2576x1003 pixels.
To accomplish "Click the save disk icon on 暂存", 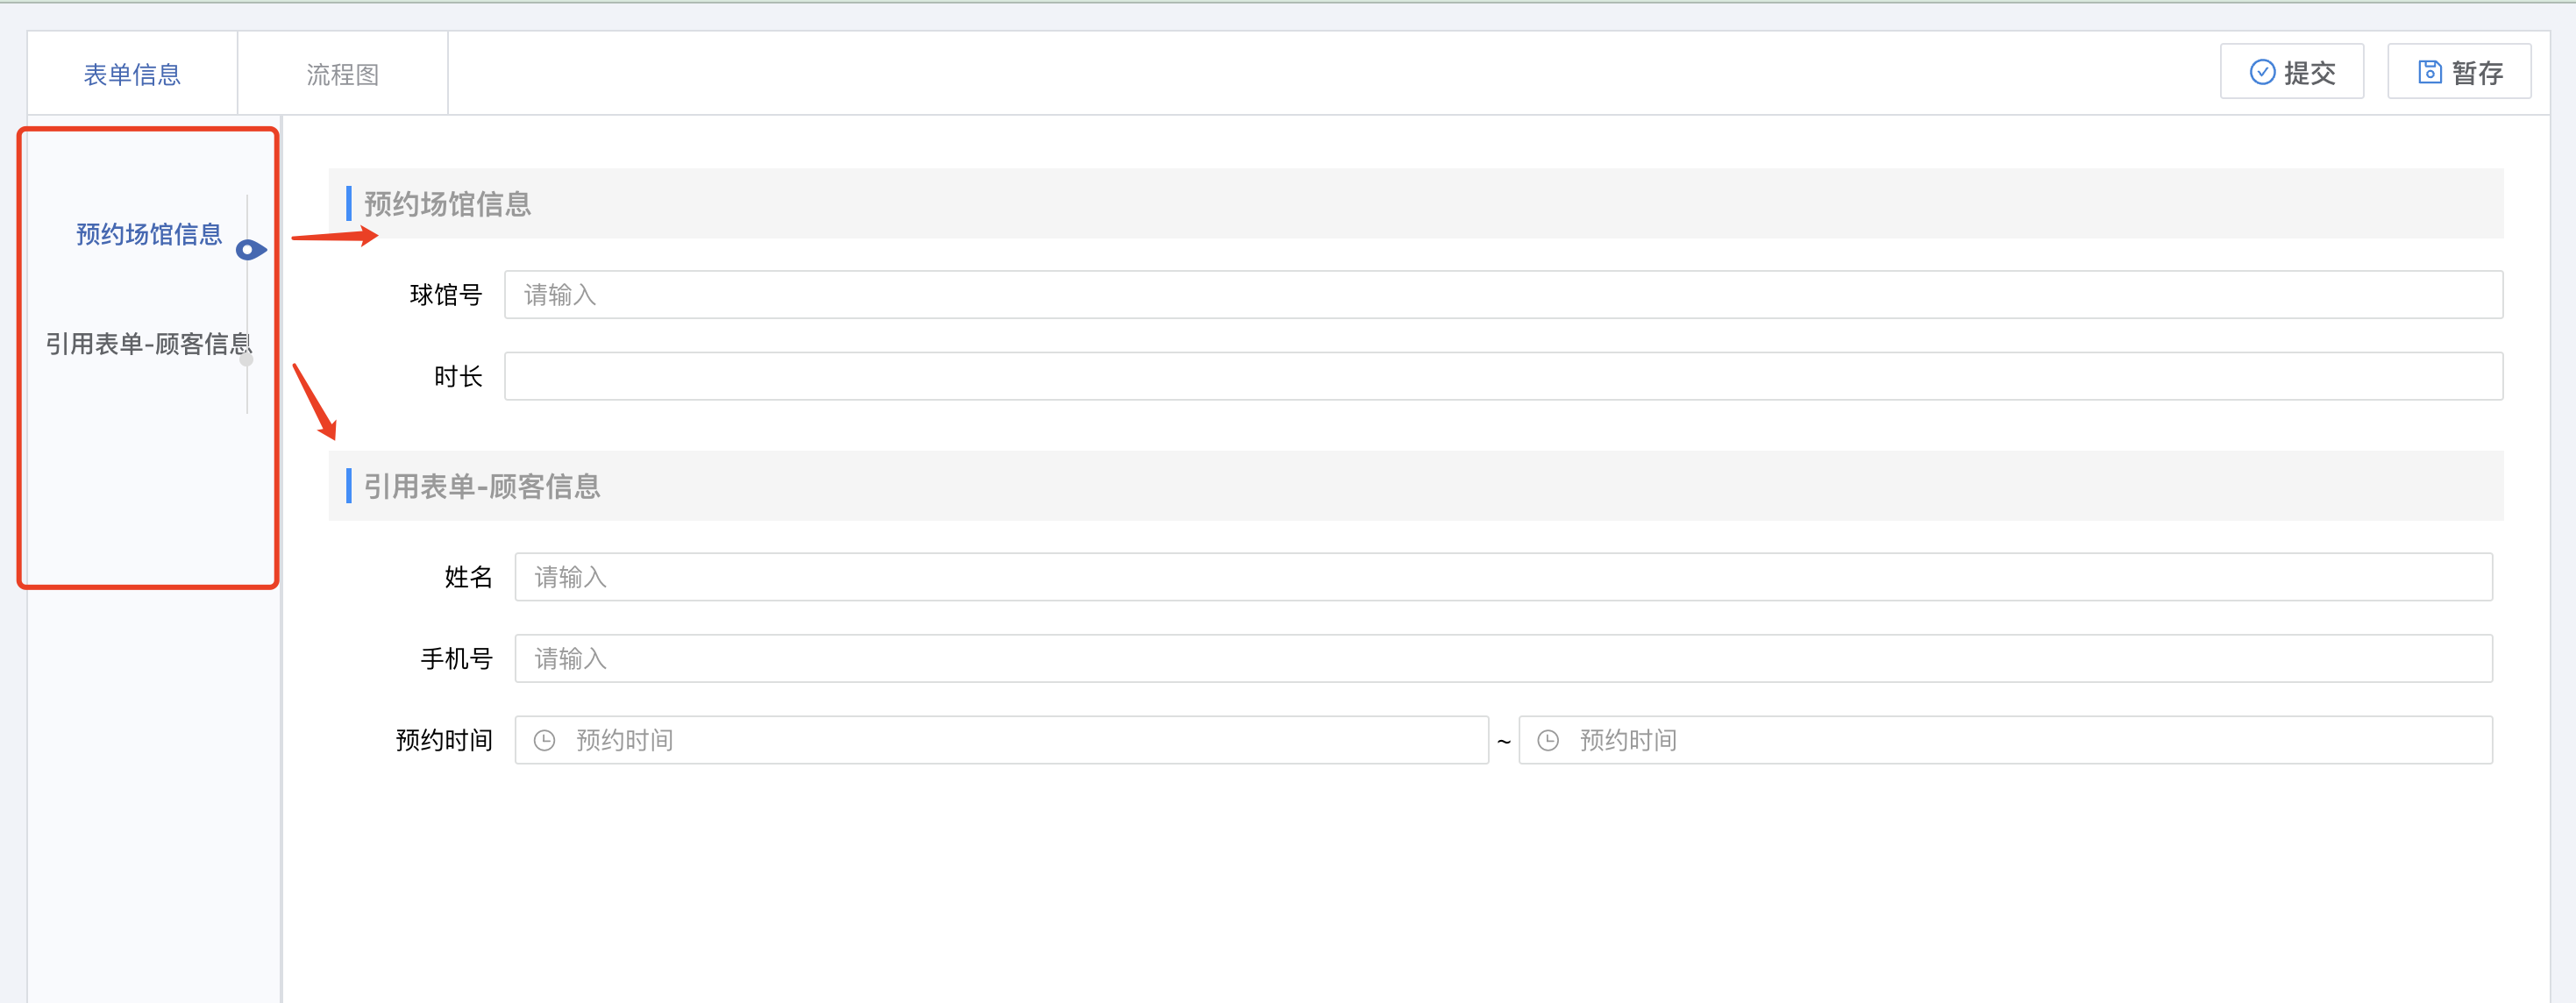I will click(2429, 72).
